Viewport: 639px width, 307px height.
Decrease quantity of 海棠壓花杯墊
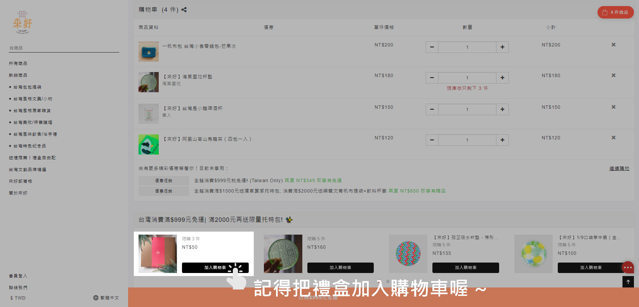432,78
